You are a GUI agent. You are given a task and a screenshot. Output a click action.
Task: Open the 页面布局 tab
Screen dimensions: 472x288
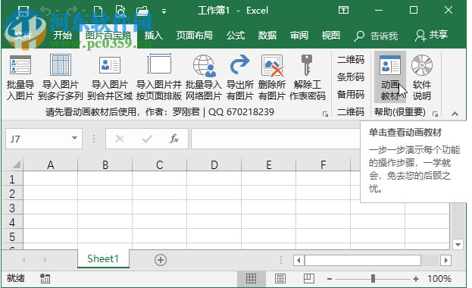pyautogui.click(x=195, y=36)
